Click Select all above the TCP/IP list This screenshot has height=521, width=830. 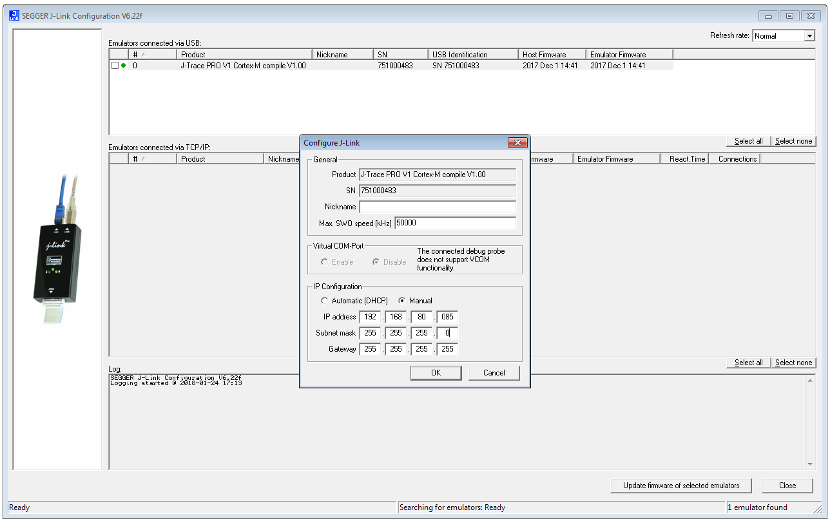(x=748, y=141)
